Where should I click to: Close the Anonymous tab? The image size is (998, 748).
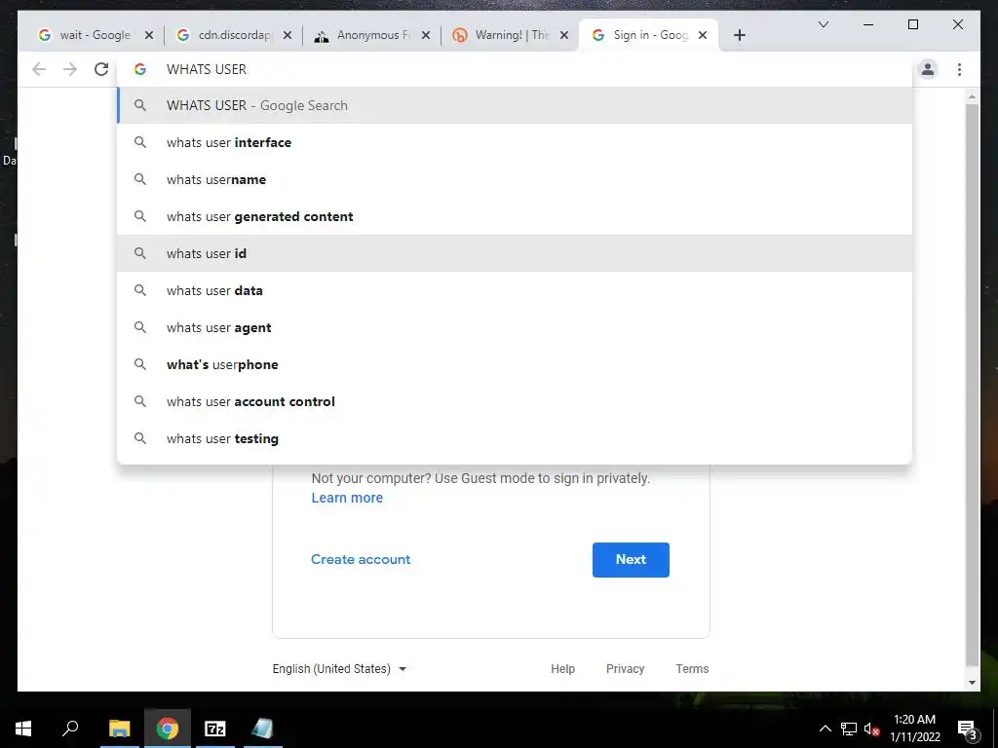coord(426,36)
